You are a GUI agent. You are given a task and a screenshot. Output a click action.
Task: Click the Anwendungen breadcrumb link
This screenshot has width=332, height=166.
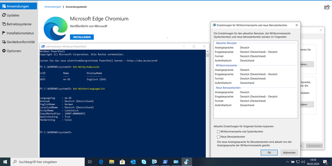(53, 7)
